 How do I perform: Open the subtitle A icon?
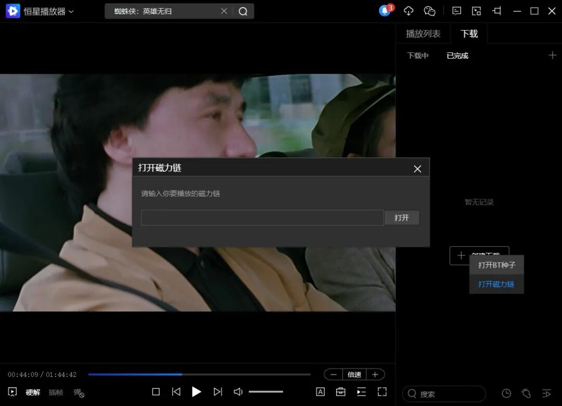321,391
